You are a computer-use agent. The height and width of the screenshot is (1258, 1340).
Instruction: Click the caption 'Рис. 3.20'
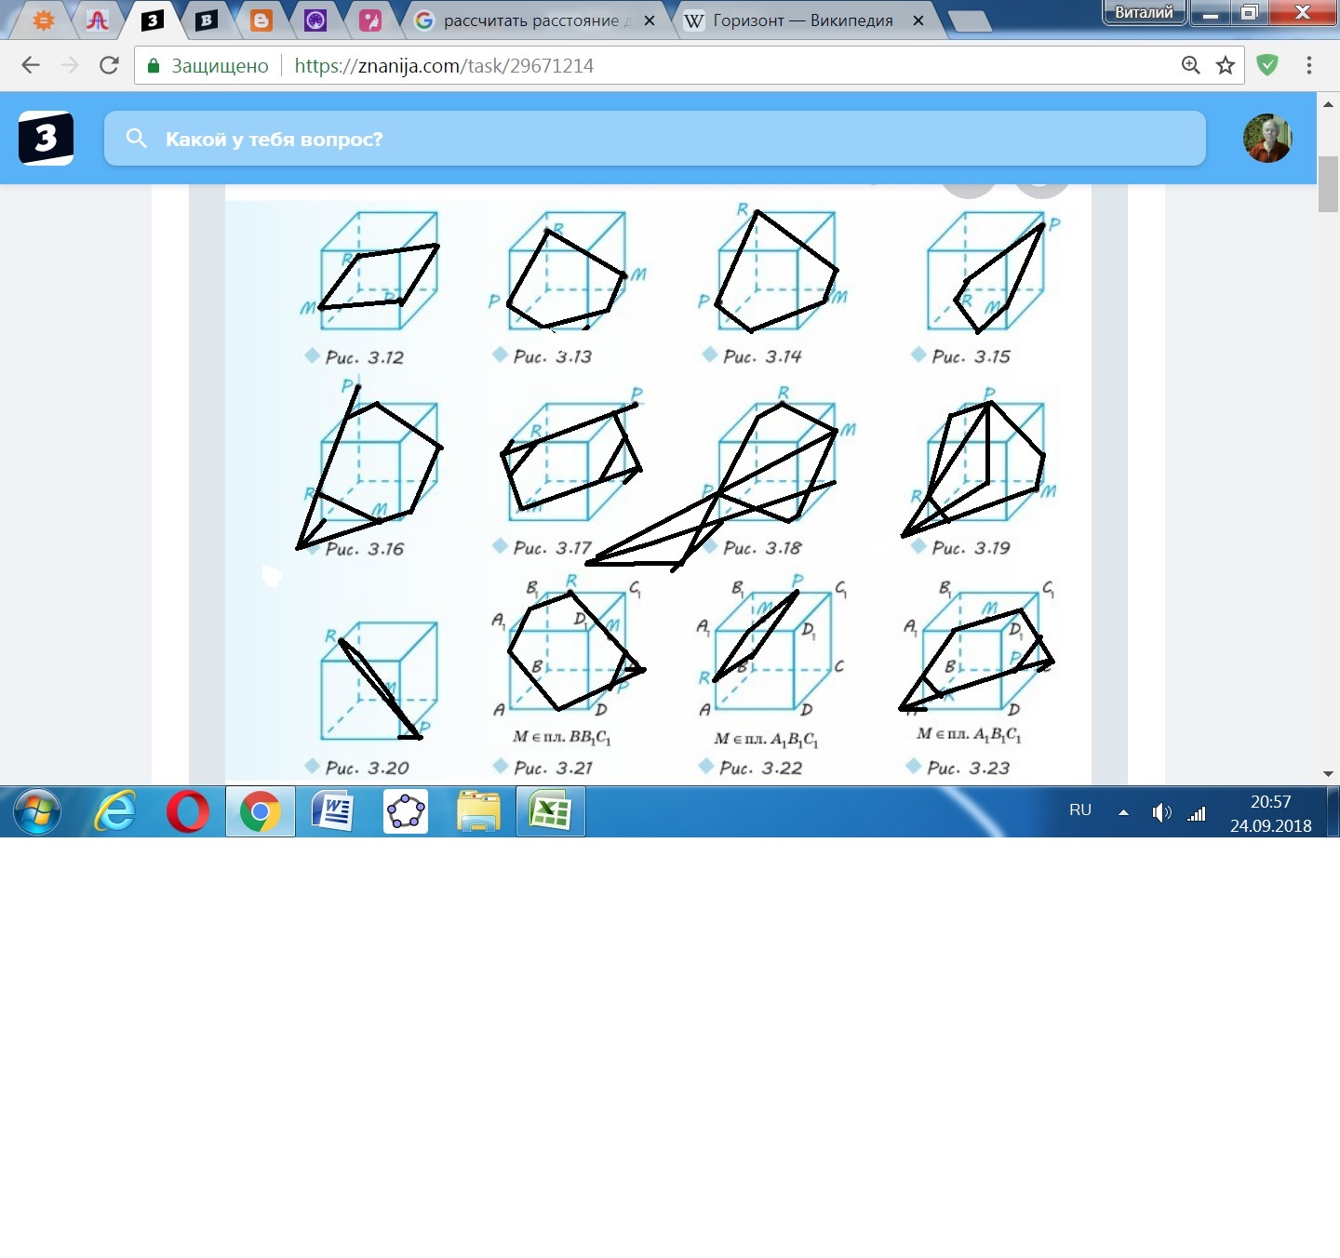click(367, 768)
